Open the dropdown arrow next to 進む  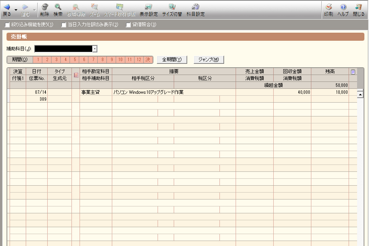34,10
